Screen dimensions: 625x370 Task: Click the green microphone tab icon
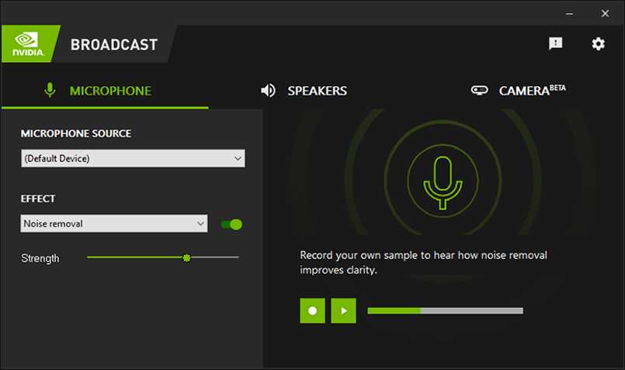(50, 91)
